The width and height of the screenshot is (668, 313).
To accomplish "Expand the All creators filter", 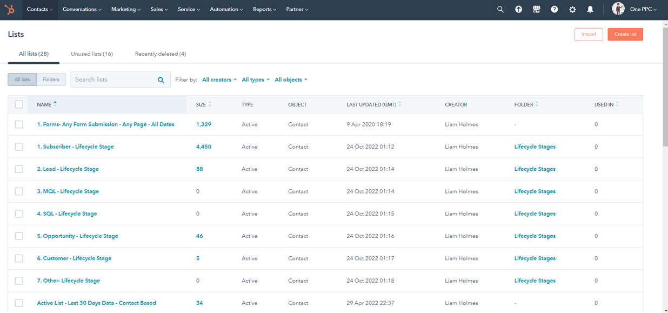I will (x=219, y=80).
